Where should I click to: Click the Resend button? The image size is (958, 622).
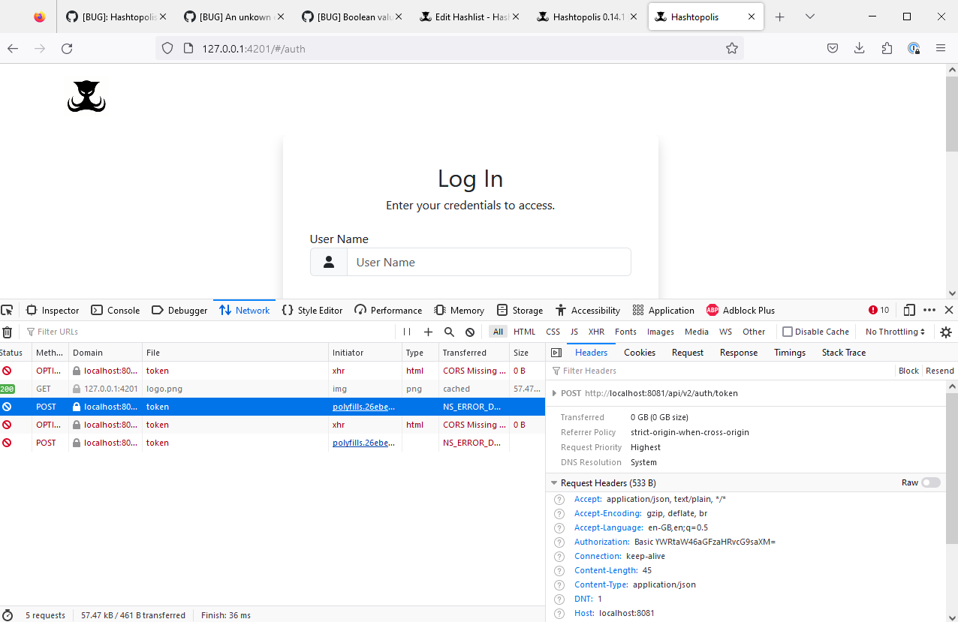click(x=939, y=370)
